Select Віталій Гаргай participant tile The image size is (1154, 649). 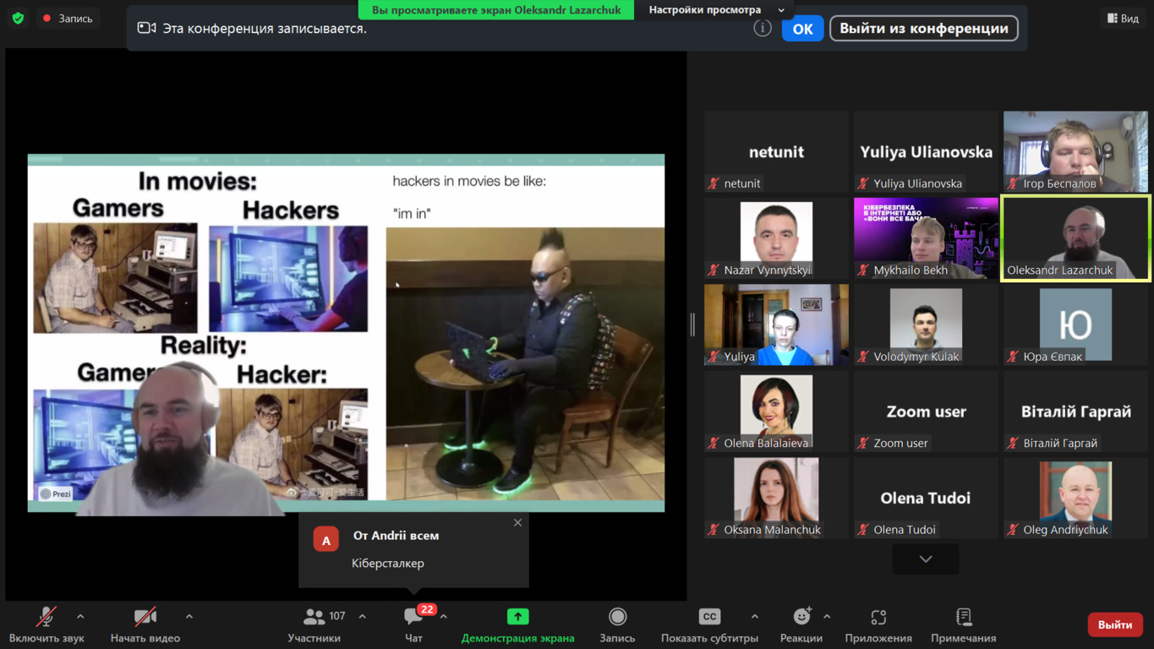[x=1075, y=412]
